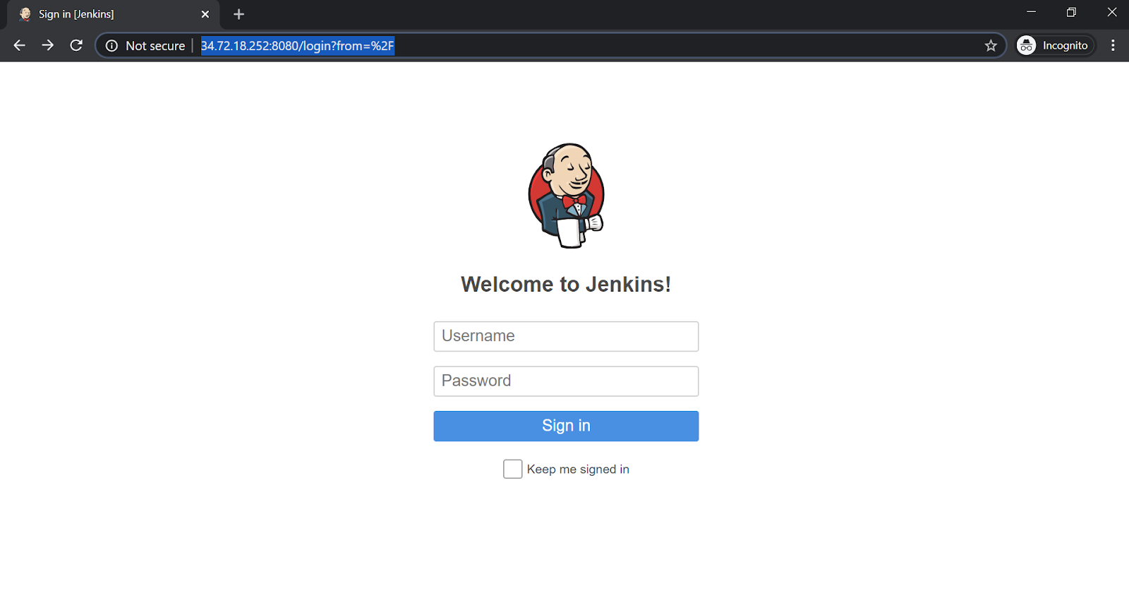1129x598 pixels.
Task: Bookmark this page with the star
Action: click(991, 46)
